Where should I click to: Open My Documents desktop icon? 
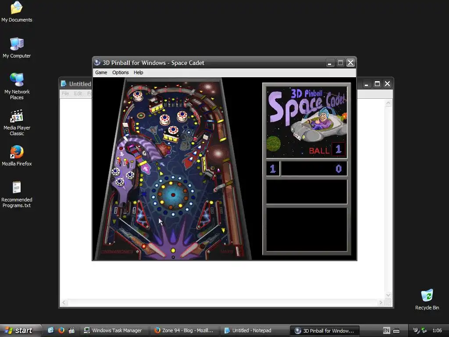[17, 11]
